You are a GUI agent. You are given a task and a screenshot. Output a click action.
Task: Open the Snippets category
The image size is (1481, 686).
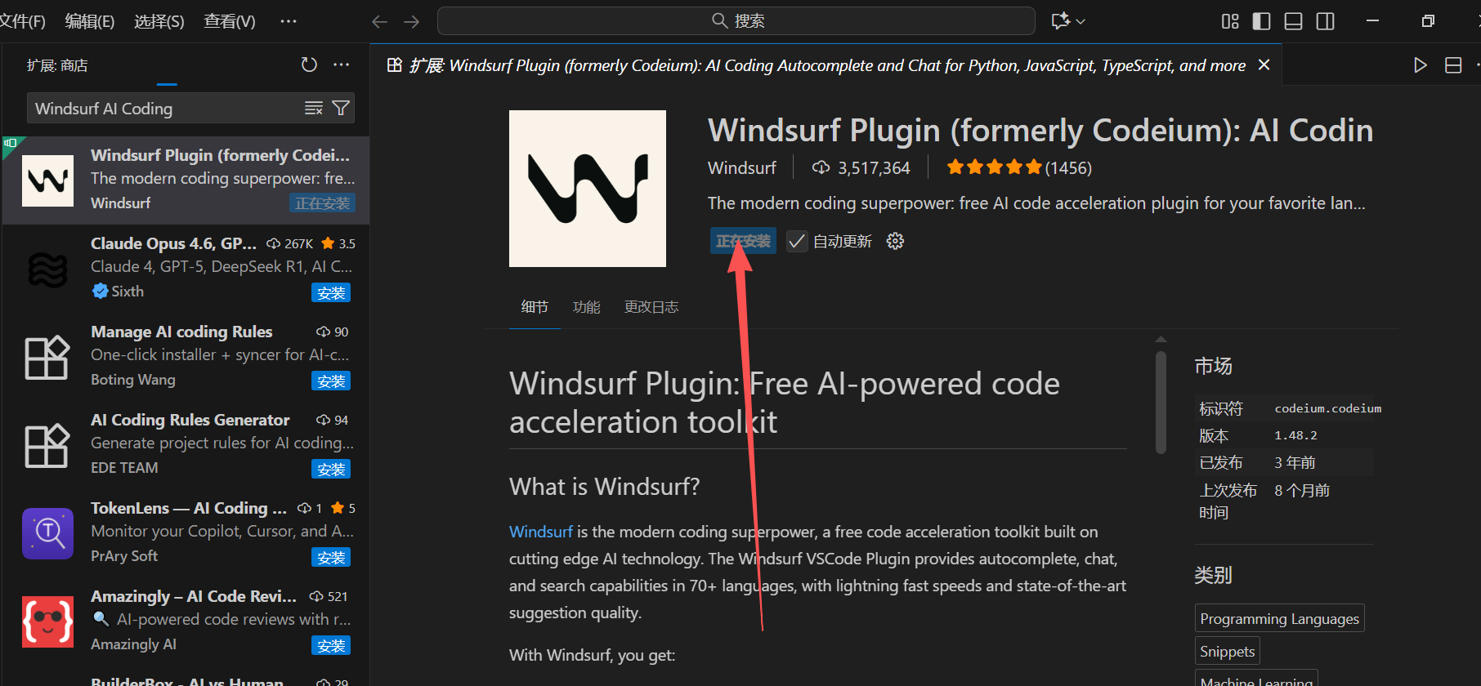click(x=1227, y=651)
